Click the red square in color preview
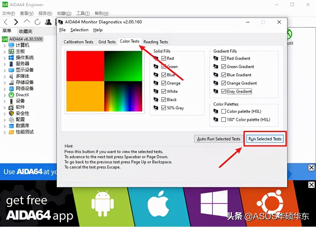Image resolution: width=316 pixels, height=227 pixels. tap(85, 66)
